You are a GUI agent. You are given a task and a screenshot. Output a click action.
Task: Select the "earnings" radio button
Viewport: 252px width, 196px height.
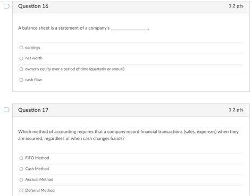21,48
